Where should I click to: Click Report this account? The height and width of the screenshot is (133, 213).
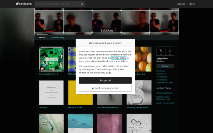(x=165, y=103)
